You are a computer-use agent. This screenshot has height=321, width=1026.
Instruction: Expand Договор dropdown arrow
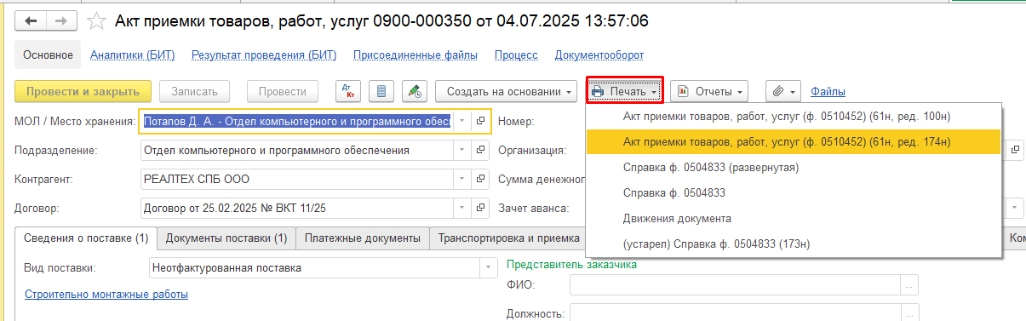coord(461,208)
